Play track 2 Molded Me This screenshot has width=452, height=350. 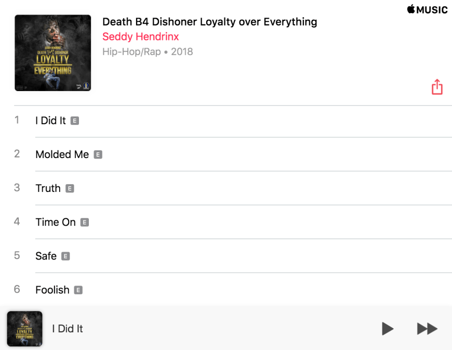coord(233,154)
